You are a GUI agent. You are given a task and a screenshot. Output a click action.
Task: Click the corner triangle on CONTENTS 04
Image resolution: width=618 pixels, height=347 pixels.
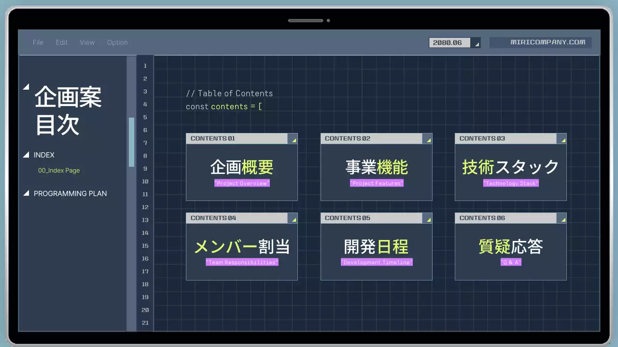coord(293,218)
